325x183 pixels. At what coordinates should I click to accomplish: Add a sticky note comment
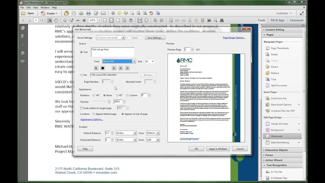tap(119, 13)
